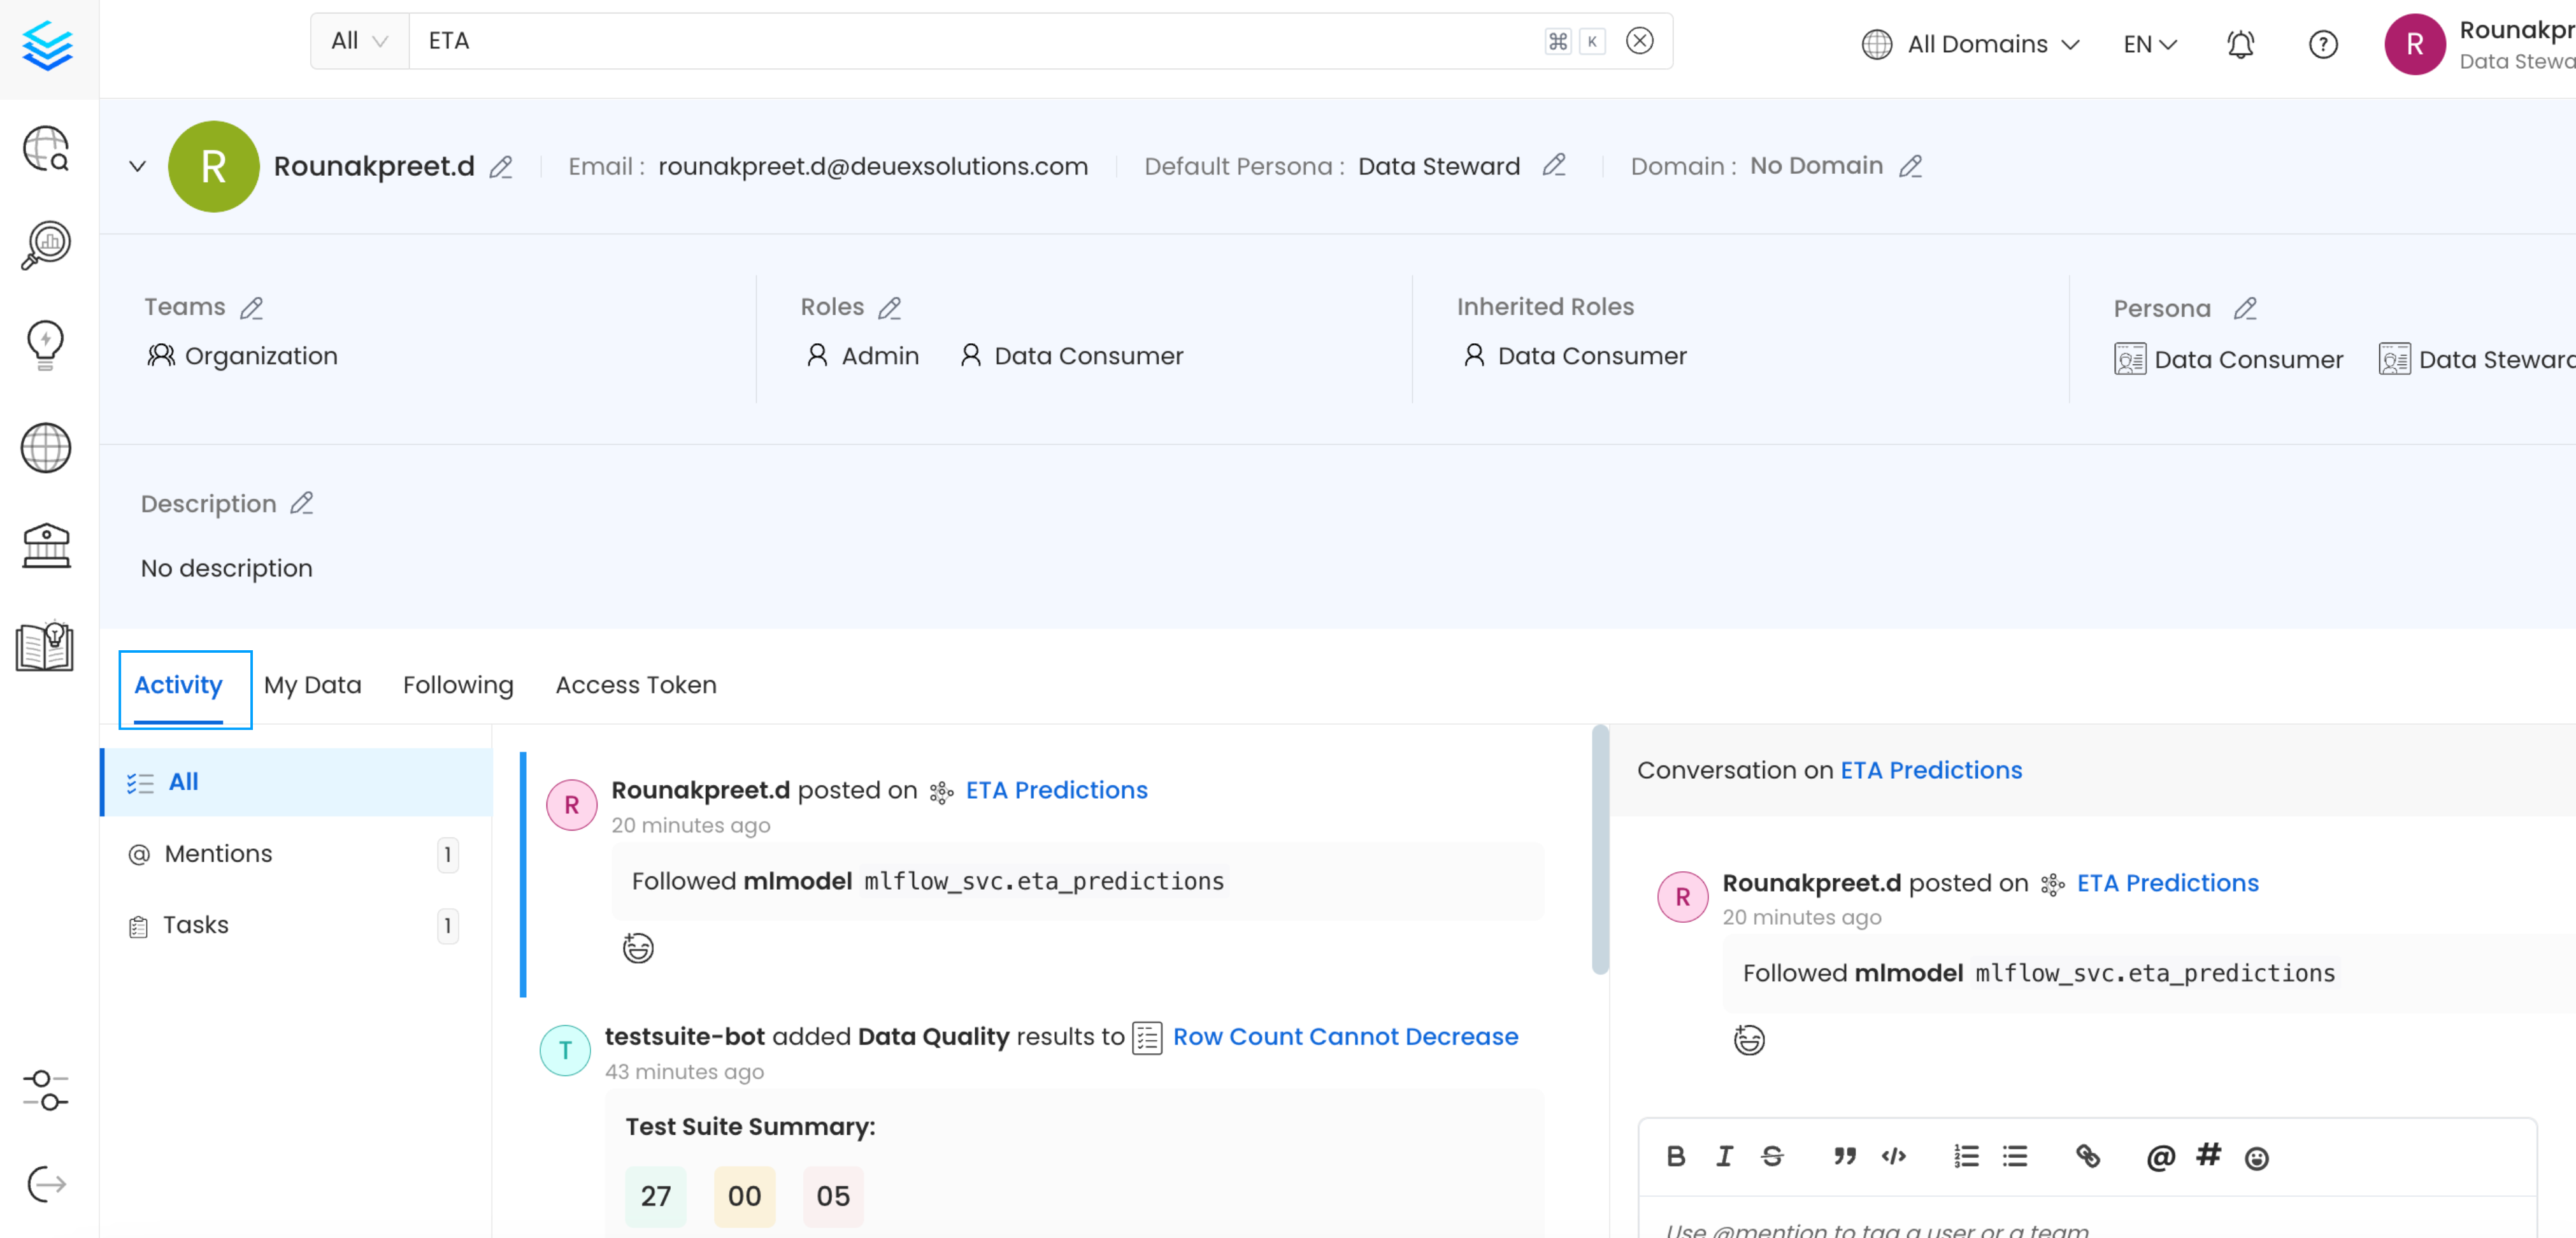The height and width of the screenshot is (1238, 2576).
Task: Insert an emoji in the conversation editor
Action: click(x=2257, y=1157)
